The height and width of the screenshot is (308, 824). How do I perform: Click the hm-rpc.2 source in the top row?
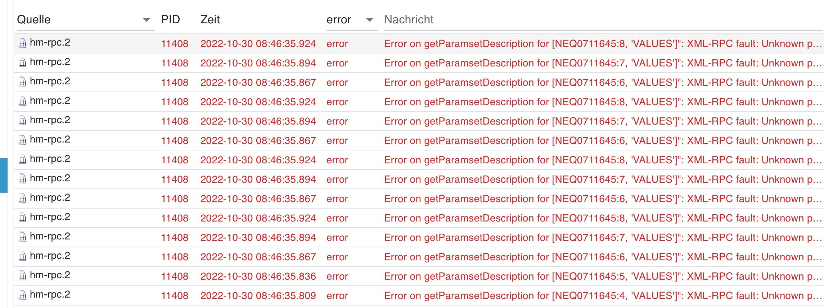(50, 43)
